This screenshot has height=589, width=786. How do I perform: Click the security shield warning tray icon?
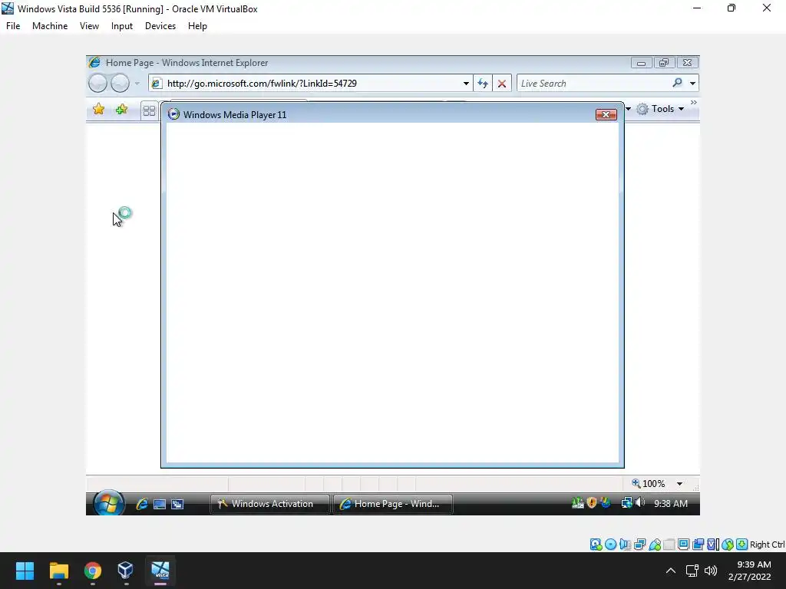click(x=592, y=503)
